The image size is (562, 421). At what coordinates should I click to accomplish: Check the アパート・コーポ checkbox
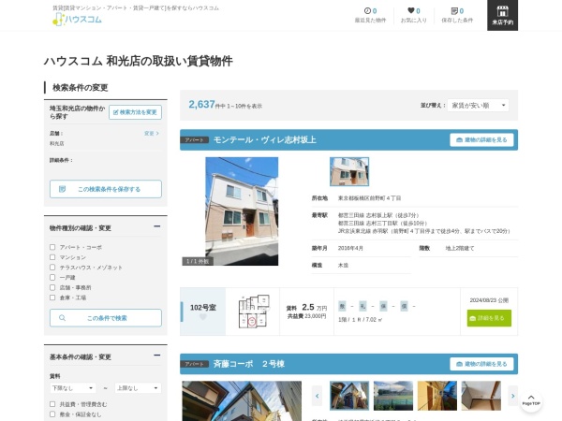pyautogui.click(x=52, y=247)
